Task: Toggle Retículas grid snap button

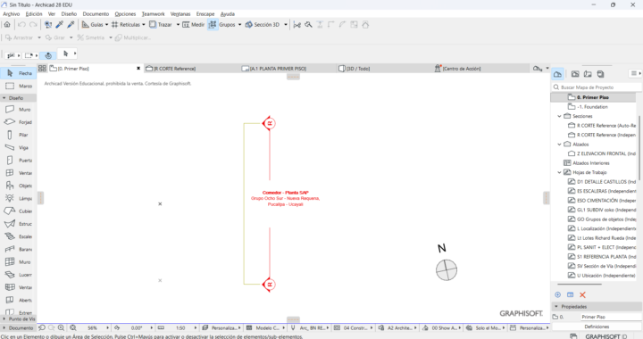Action: 126,25
